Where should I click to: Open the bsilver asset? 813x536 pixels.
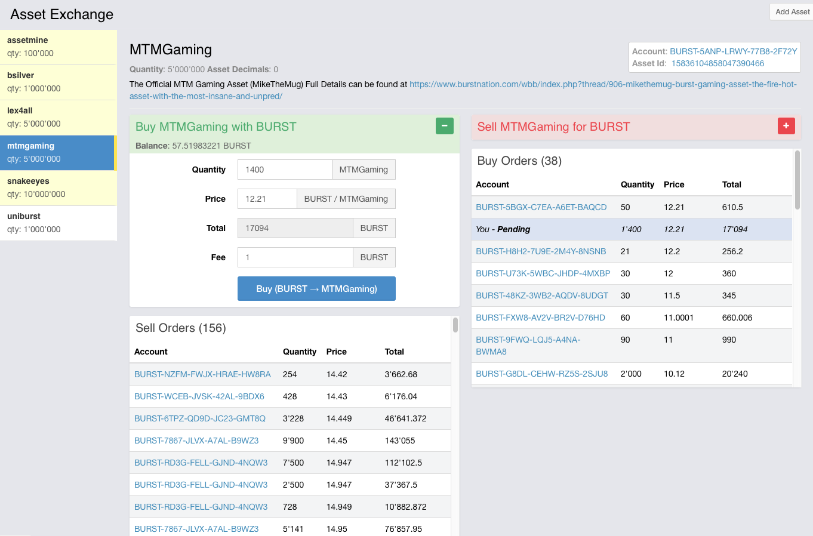click(x=58, y=82)
